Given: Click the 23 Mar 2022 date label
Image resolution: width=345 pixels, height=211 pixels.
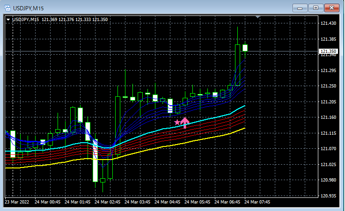Looking at the screenshot, I should 17,202.
